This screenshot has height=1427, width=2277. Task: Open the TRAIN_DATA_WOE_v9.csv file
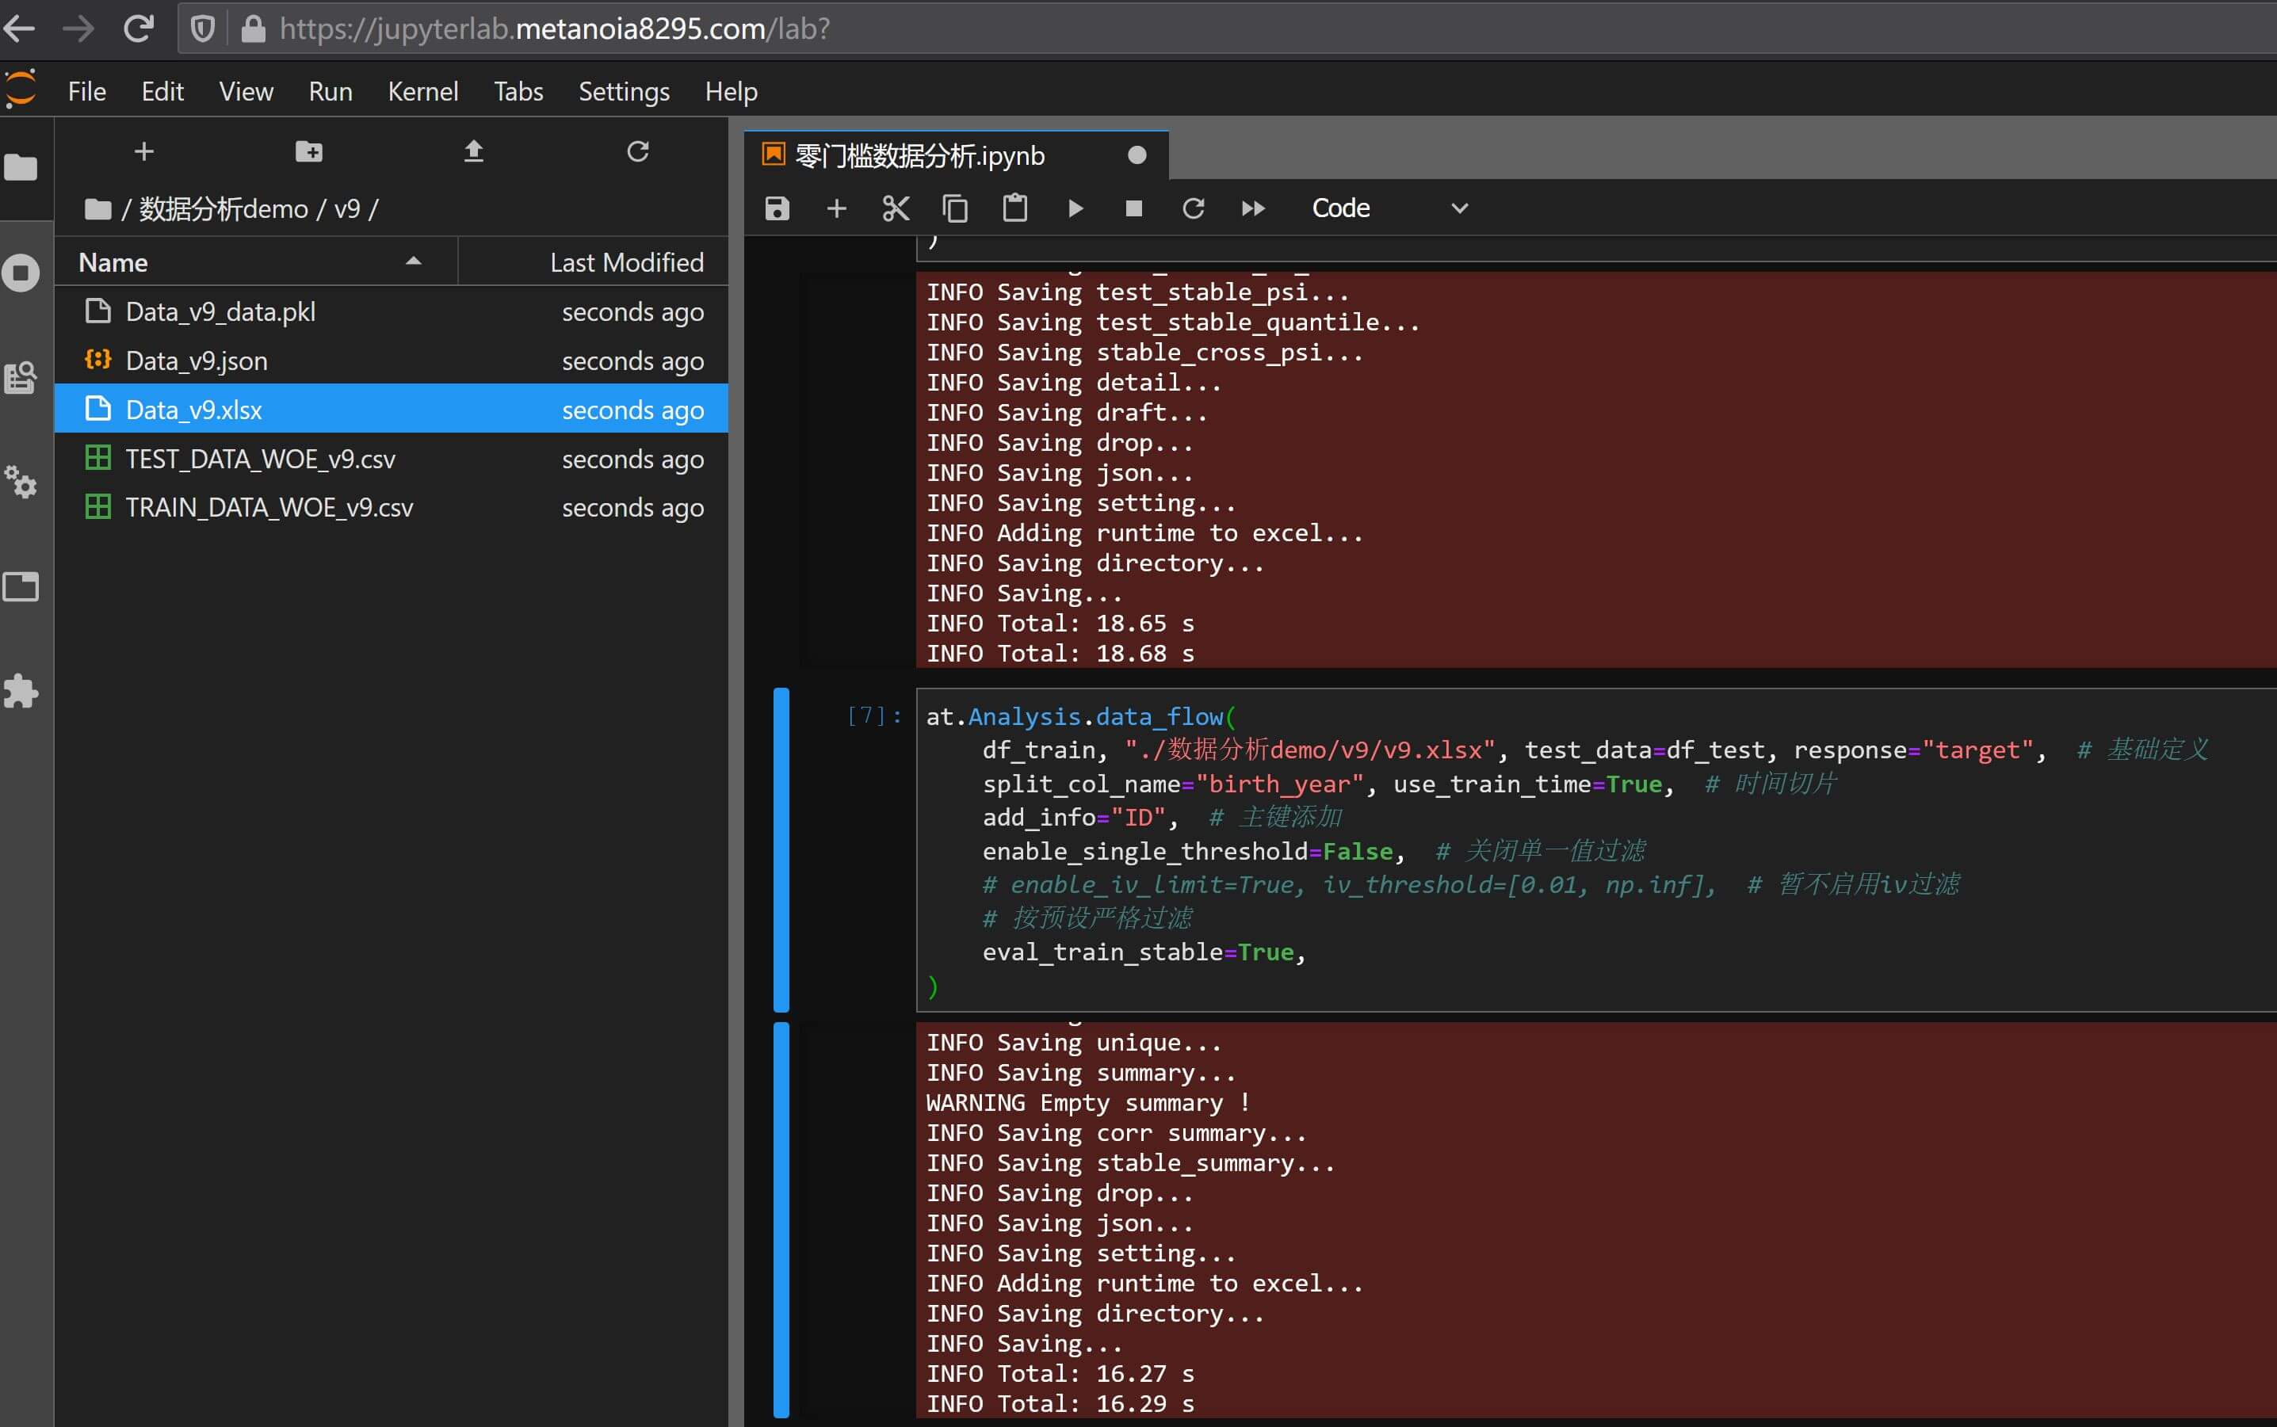269,508
